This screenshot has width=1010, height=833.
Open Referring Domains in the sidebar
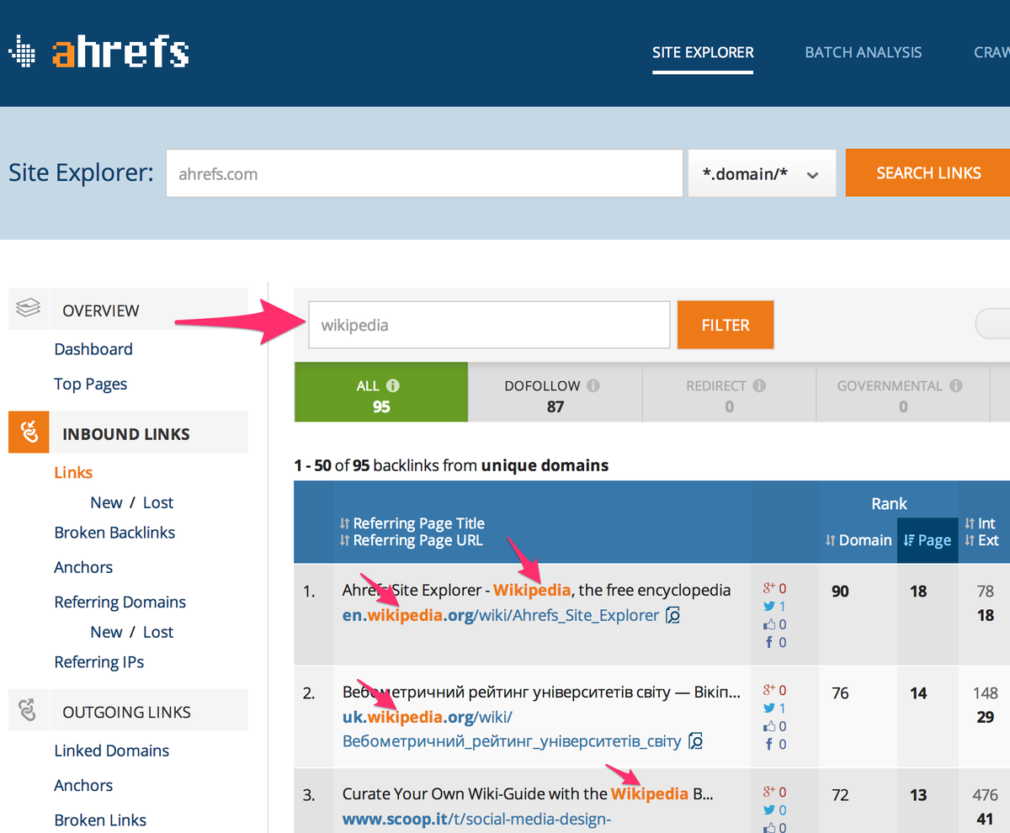(x=120, y=602)
